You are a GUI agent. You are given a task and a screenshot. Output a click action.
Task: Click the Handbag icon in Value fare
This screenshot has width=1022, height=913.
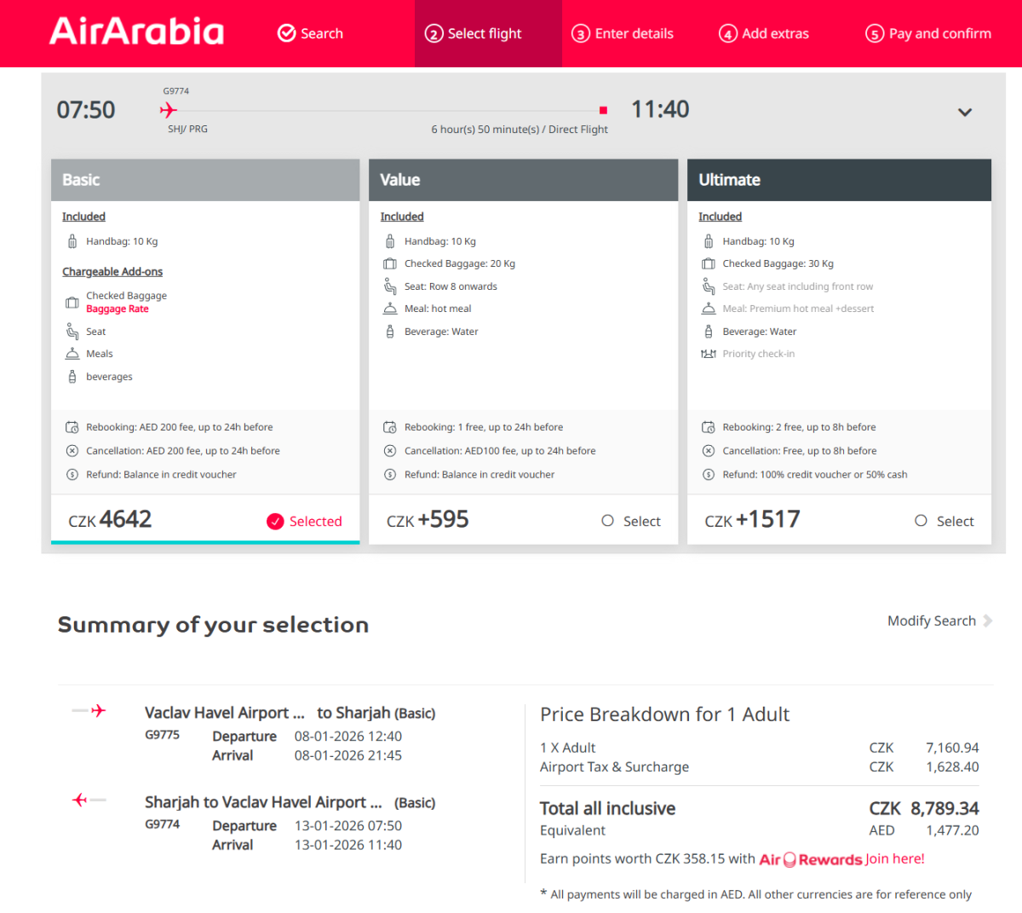pos(390,241)
